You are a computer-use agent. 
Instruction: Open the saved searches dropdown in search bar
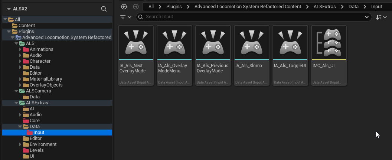tap(366, 17)
